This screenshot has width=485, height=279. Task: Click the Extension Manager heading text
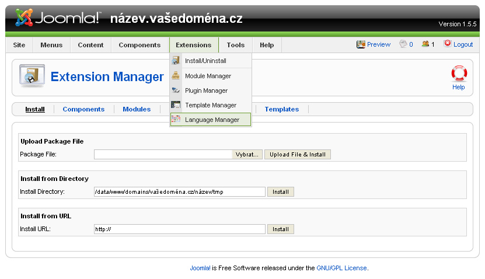pos(107,76)
